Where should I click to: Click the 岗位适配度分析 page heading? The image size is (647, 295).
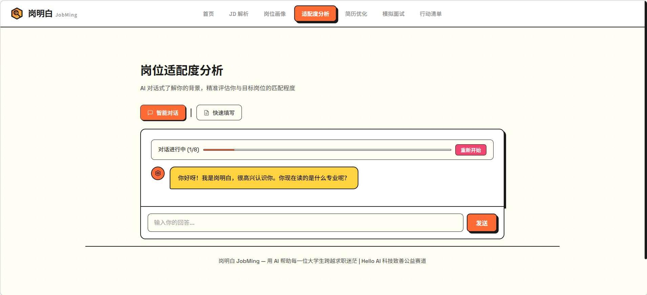point(182,70)
